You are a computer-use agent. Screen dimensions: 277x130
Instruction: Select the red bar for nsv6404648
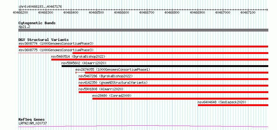[x=233, y=105]
